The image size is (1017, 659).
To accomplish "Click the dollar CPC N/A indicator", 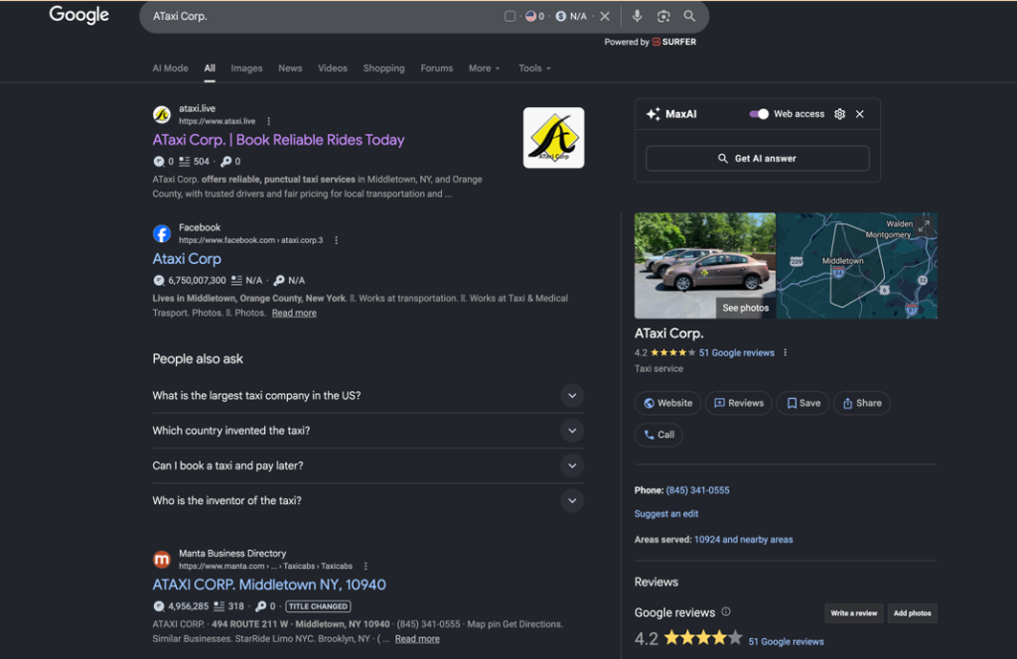I will pyautogui.click(x=571, y=16).
